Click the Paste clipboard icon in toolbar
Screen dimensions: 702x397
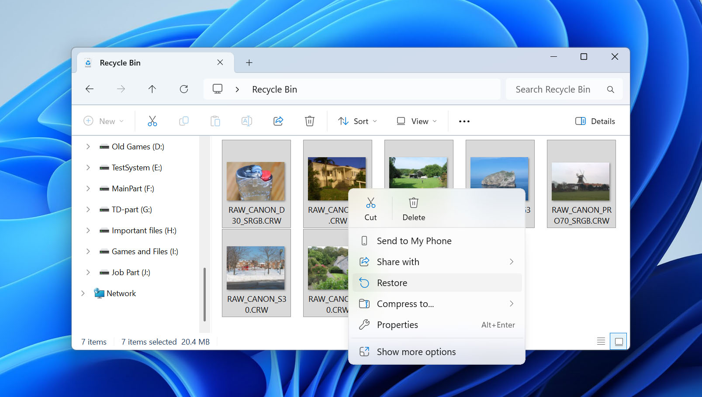point(215,121)
